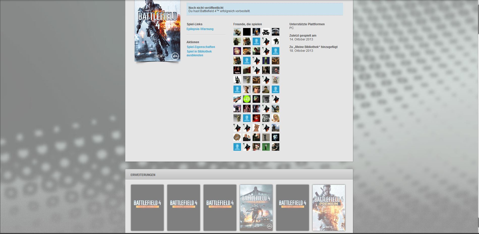The image size is (479, 234).
Task: Click the black-and-white sketched face avatar
Action: [x=266, y=118]
